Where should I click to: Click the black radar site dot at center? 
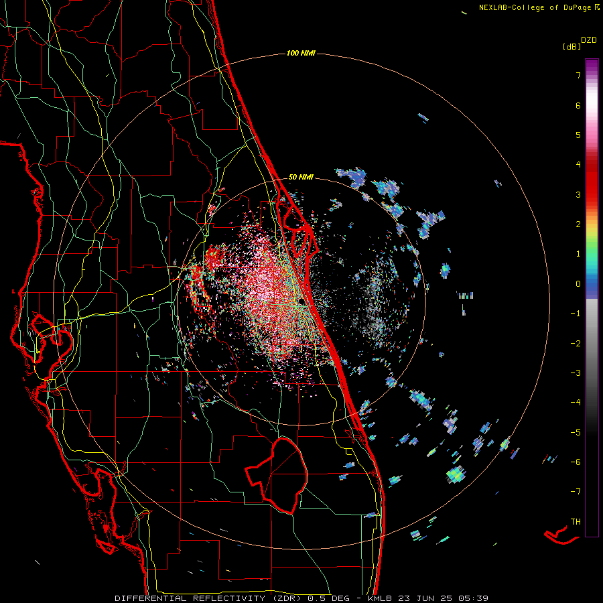tap(301, 301)
